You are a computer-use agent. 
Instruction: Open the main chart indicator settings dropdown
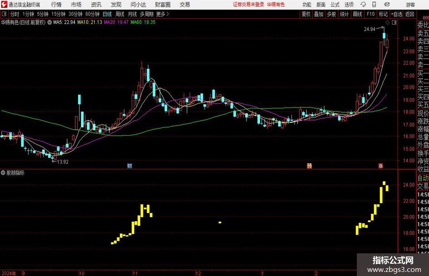[49, 22]
